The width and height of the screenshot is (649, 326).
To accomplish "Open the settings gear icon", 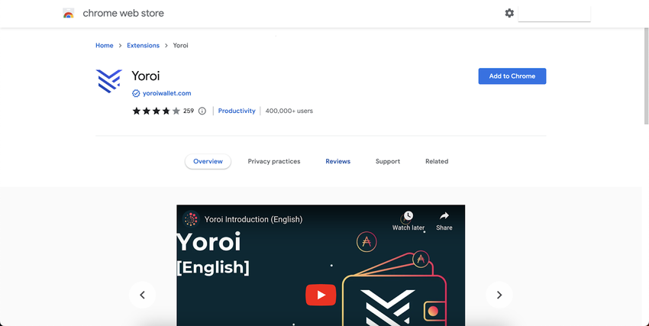I will [509, 13].
